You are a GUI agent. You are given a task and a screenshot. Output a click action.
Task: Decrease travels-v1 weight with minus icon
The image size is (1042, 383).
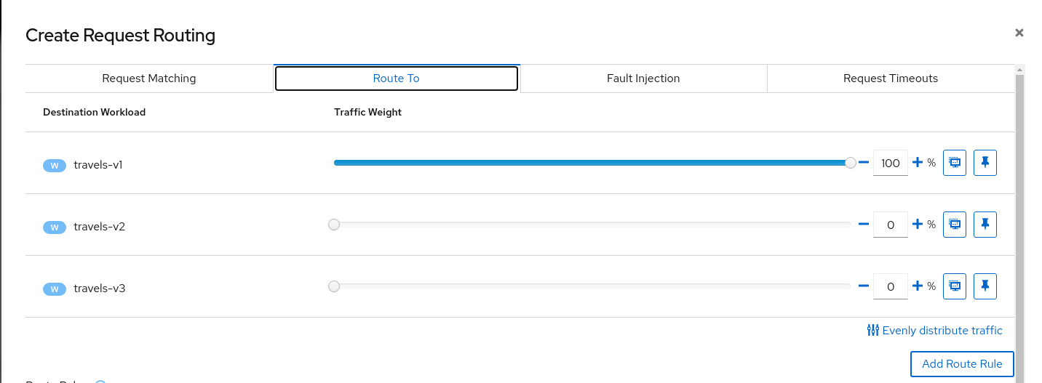(x=864, y=163)
